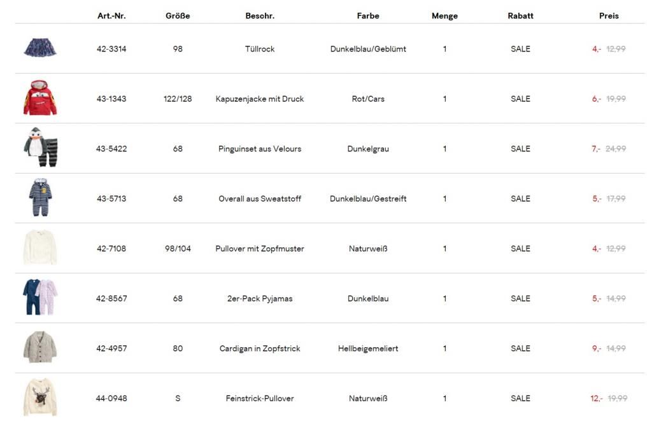This screenshot has height=421, width=652.
Task: Click the crossed-out 24,99 original price
Action: pyautogui.click(x=616, y=149)
